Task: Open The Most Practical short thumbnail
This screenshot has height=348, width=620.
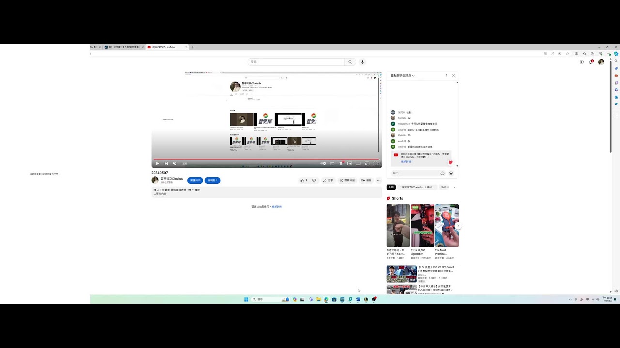Action: click(x=447, y=226)
